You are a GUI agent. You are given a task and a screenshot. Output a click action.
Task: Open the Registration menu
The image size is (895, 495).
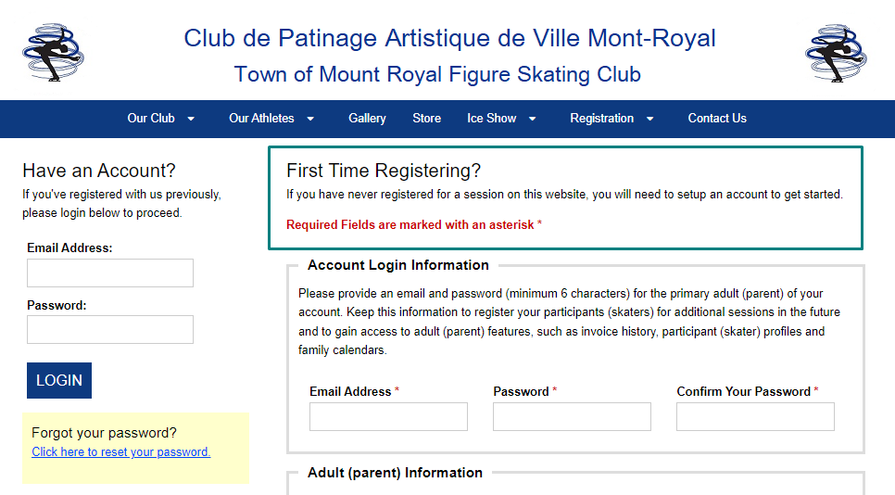tap(601, 118)
